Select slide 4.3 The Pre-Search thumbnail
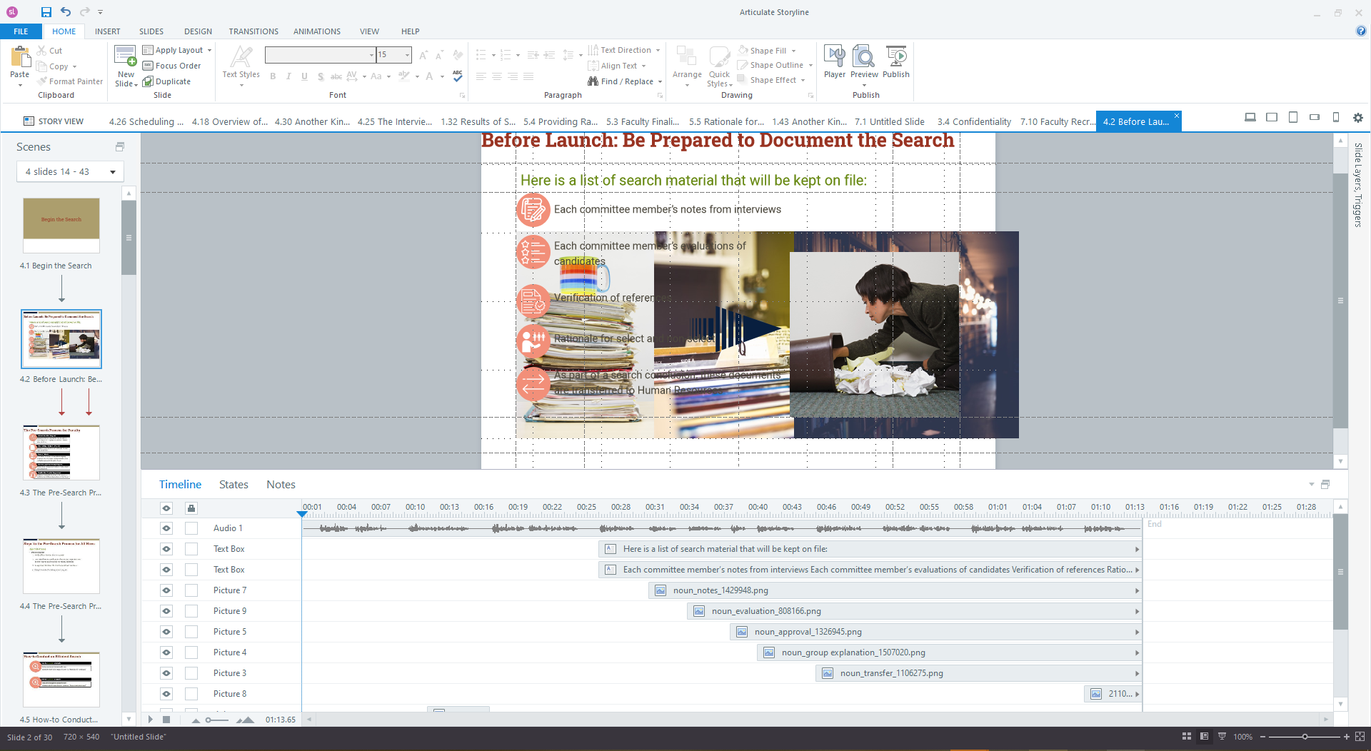This screenshot has width=1371, height=751. coord(61,453)
